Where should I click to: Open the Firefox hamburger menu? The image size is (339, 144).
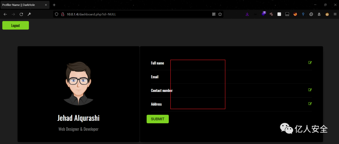tap(335, 14)
